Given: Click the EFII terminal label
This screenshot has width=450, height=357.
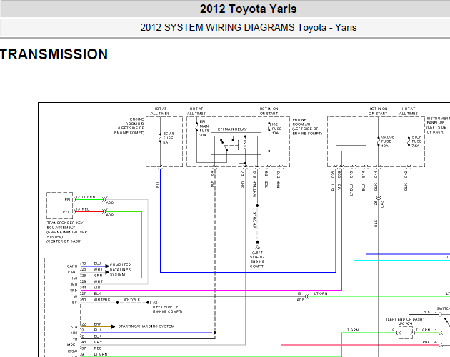Looking at the screenshot, I should [69, 200].
